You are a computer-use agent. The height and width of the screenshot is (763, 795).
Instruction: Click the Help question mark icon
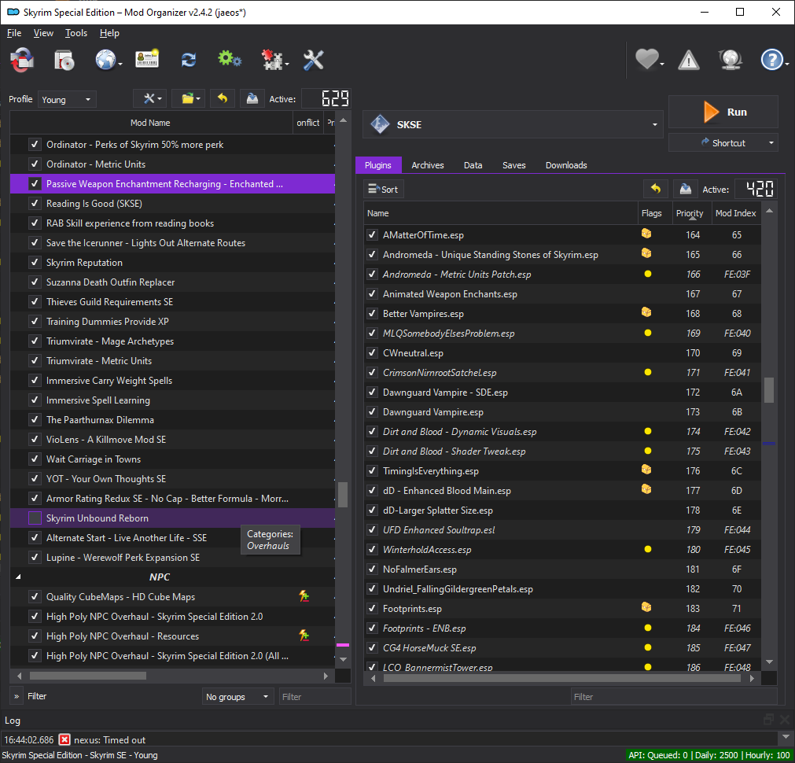tap(771, 60)
